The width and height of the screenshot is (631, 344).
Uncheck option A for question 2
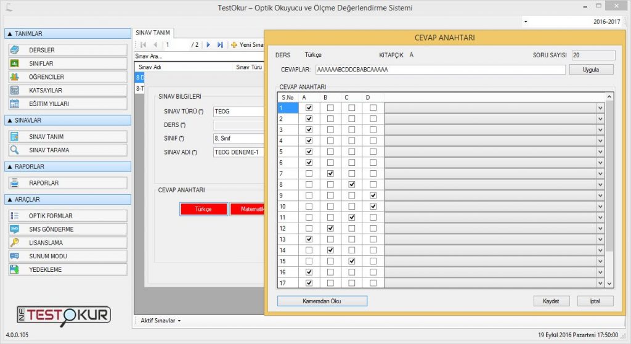pos(309,119)
